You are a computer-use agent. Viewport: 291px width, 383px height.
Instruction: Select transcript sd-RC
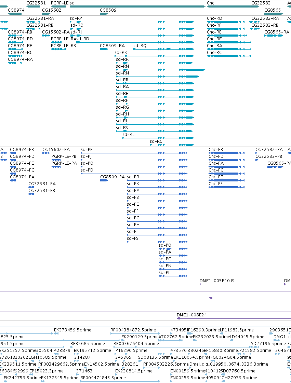172,145
